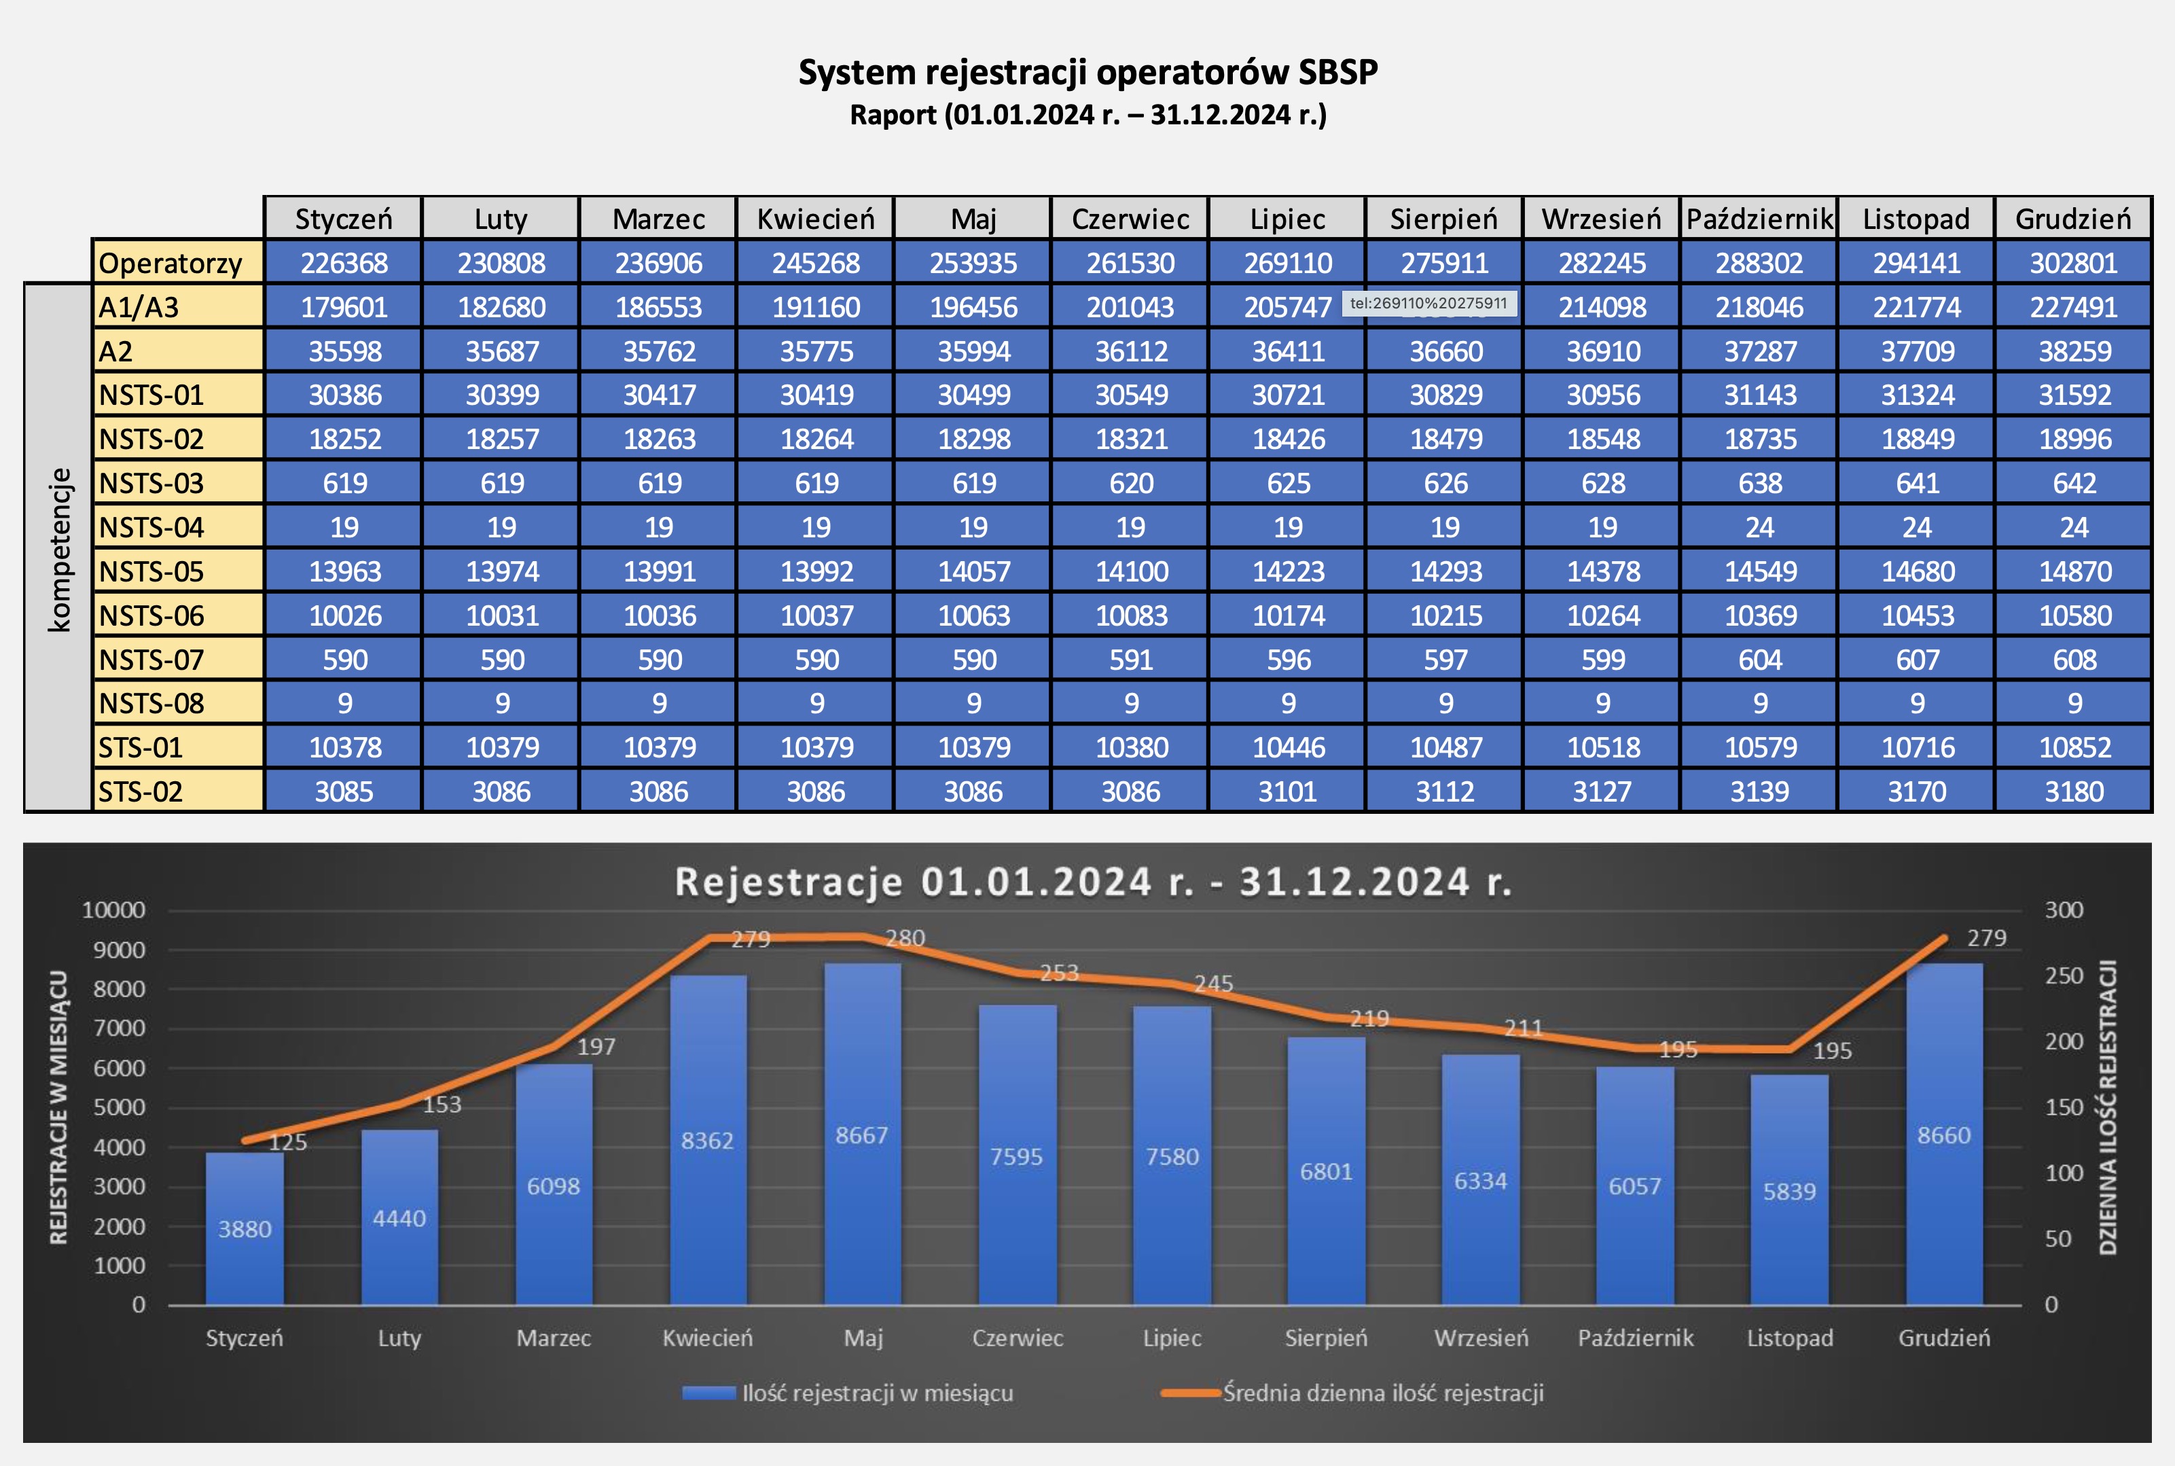The width and height of the screenshot is (2175, 1466).
Task: Click the 280 data label above Maj
Action: coord(905,937)
